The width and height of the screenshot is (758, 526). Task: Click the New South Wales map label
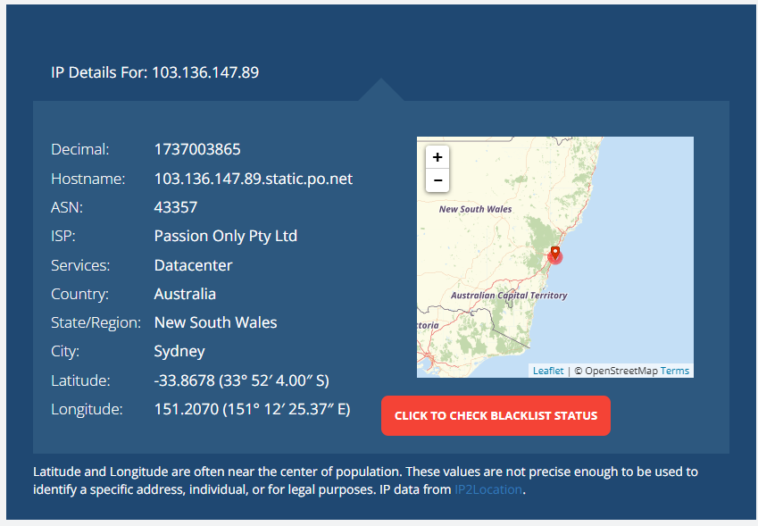click(475, 209)
